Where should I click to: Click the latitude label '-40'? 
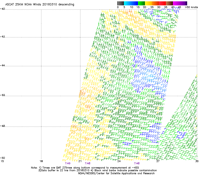pos(2,9)
